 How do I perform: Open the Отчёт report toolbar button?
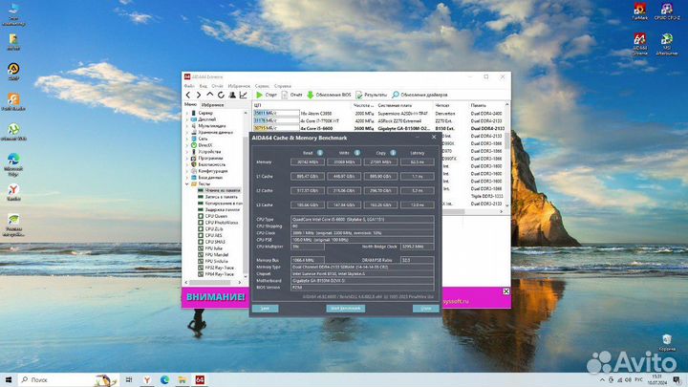(292, 95)
